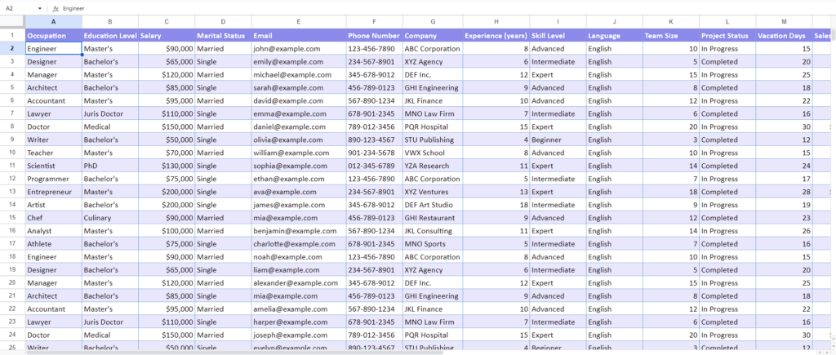Select the Chef occupation cell

(x=53, y=218)
